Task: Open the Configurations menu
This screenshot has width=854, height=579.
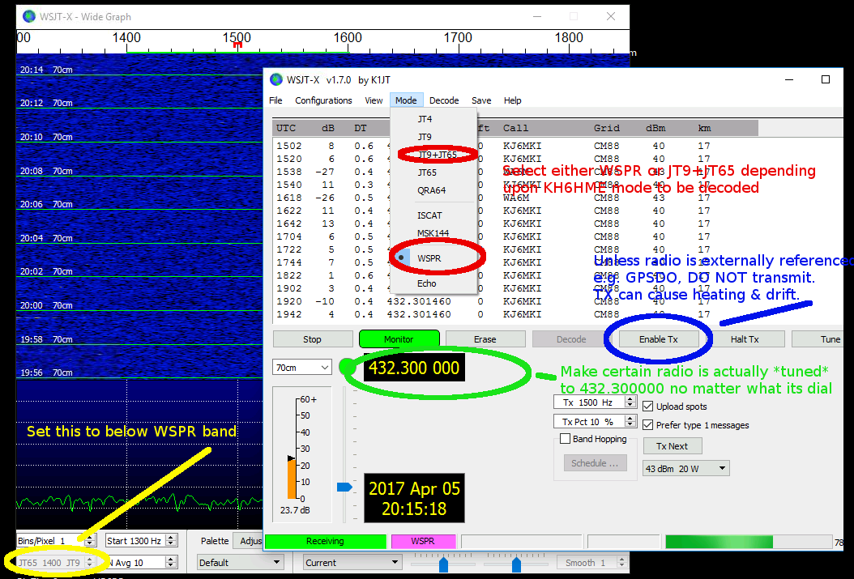Action: (x=323, y=100)
